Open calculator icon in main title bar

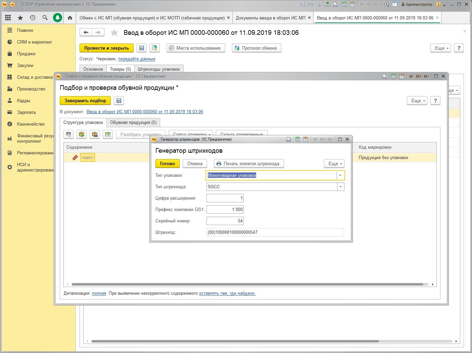[x=344, y=4]
